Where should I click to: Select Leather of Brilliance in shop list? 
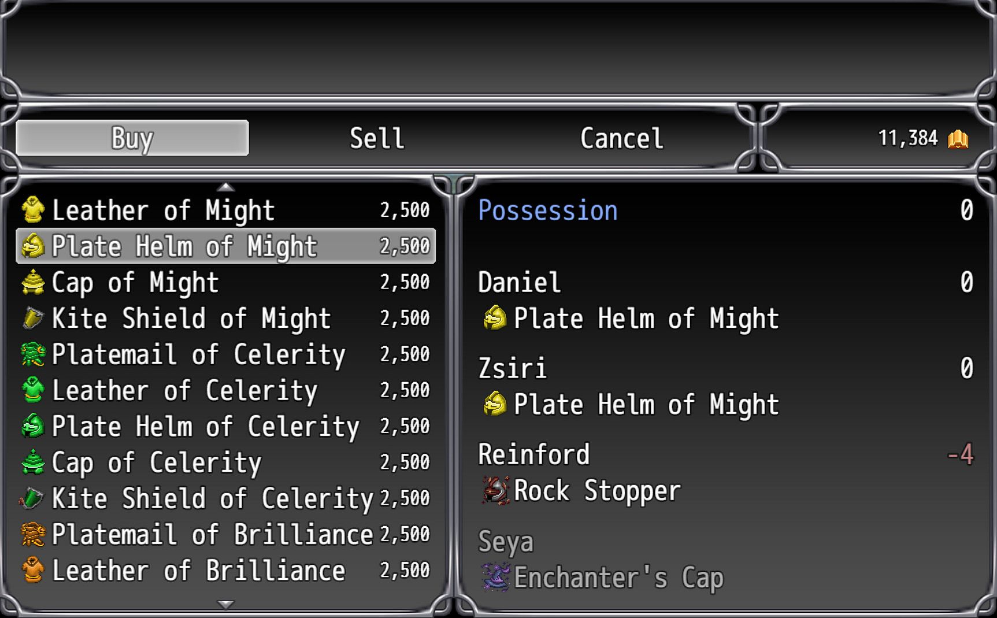(198, 571)
